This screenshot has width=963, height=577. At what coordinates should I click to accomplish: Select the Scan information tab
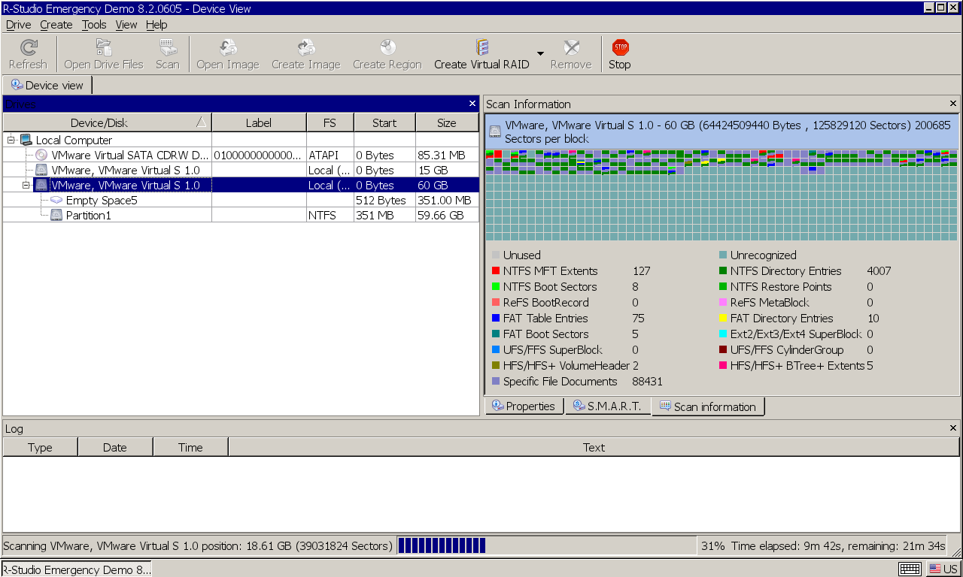point(707,406)
